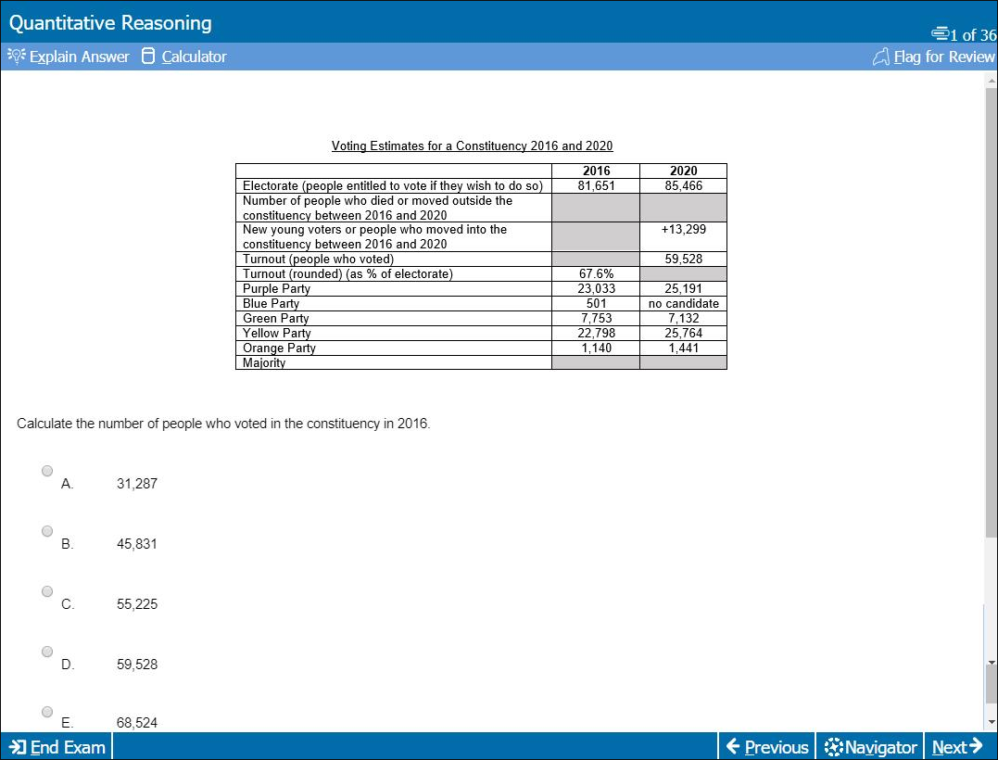Click the Purple Party row label
This screenshot has width=998, height=760.
pyautogui.click(x=276, y=288)
